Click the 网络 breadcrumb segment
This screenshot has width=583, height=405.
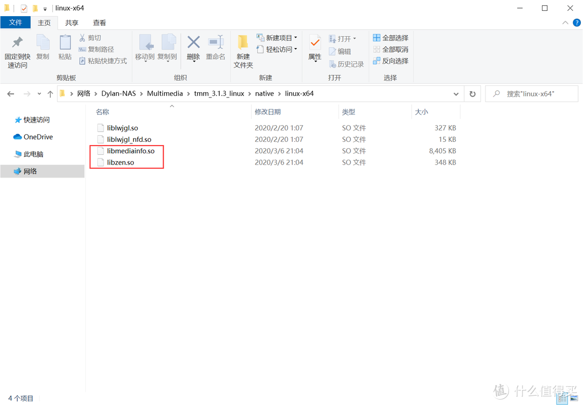[84, 94]
